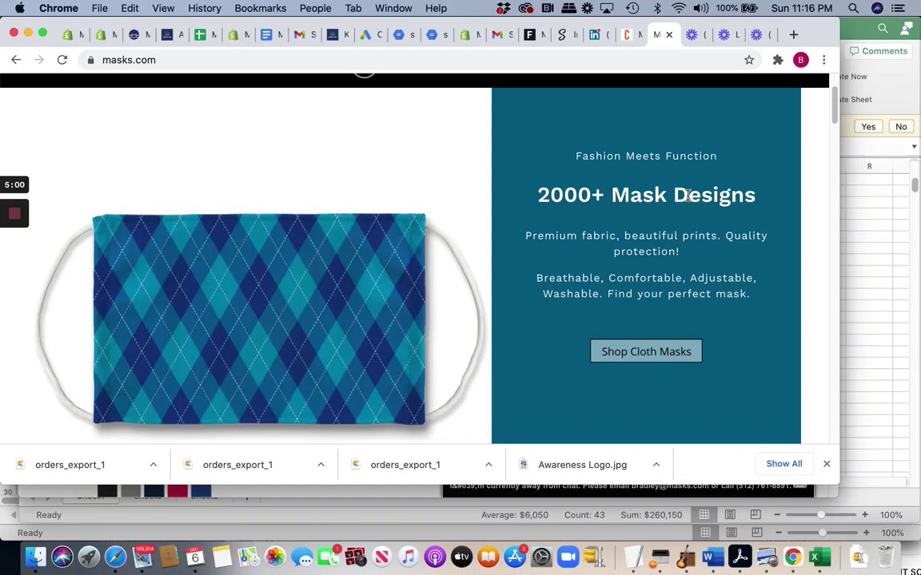The height and width of the screenshot is (575, 921).
Task: Click the Shop Cloth Masks button
Action: coord(646,351)
